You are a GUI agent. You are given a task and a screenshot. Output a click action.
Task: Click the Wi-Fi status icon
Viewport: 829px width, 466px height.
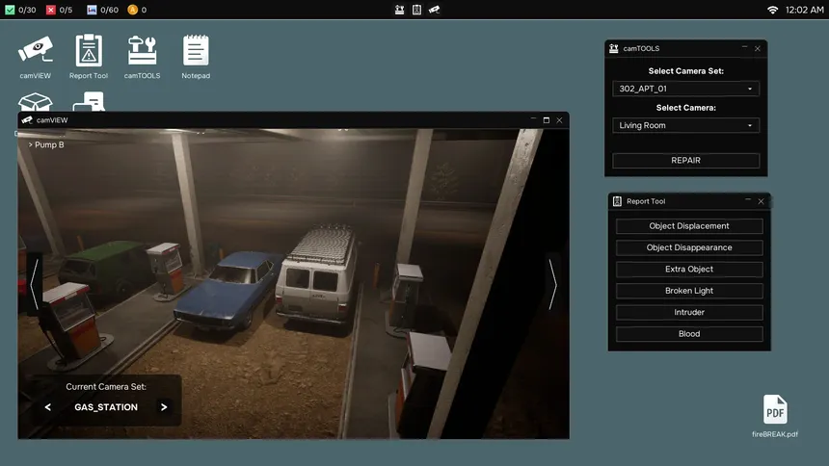click(772, 10)
